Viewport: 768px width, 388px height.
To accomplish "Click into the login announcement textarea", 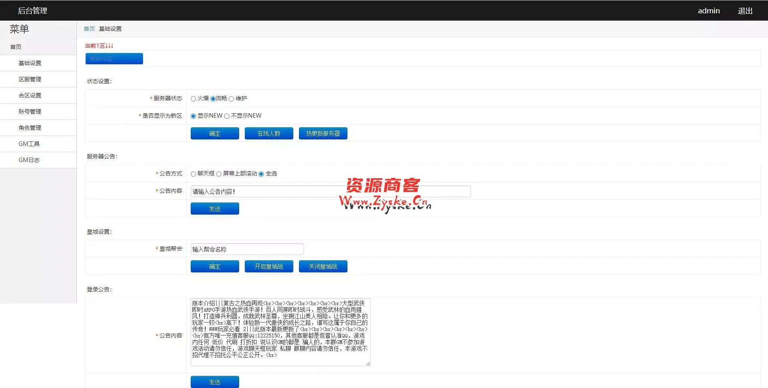I will 280,332.
